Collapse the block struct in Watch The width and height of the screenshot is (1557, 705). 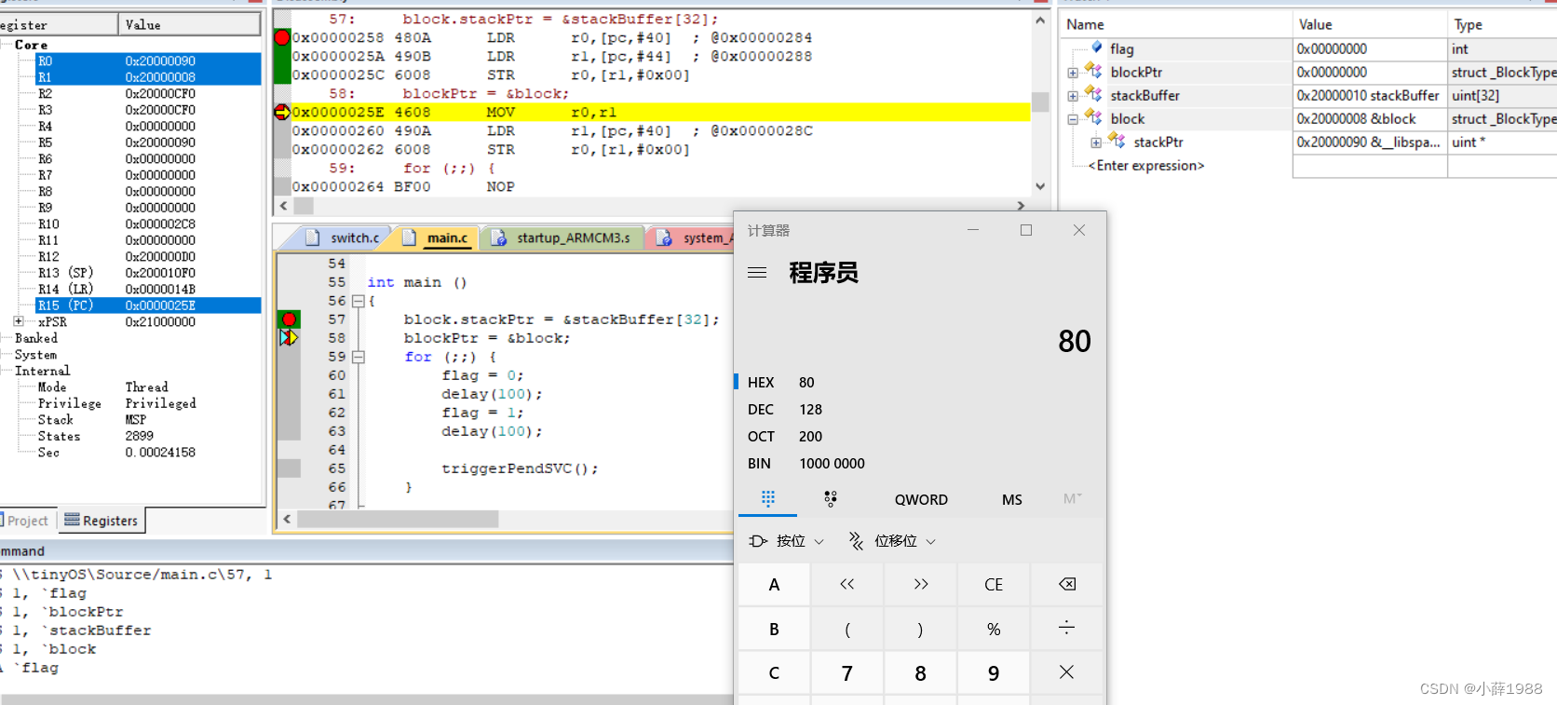(1073, 119)
